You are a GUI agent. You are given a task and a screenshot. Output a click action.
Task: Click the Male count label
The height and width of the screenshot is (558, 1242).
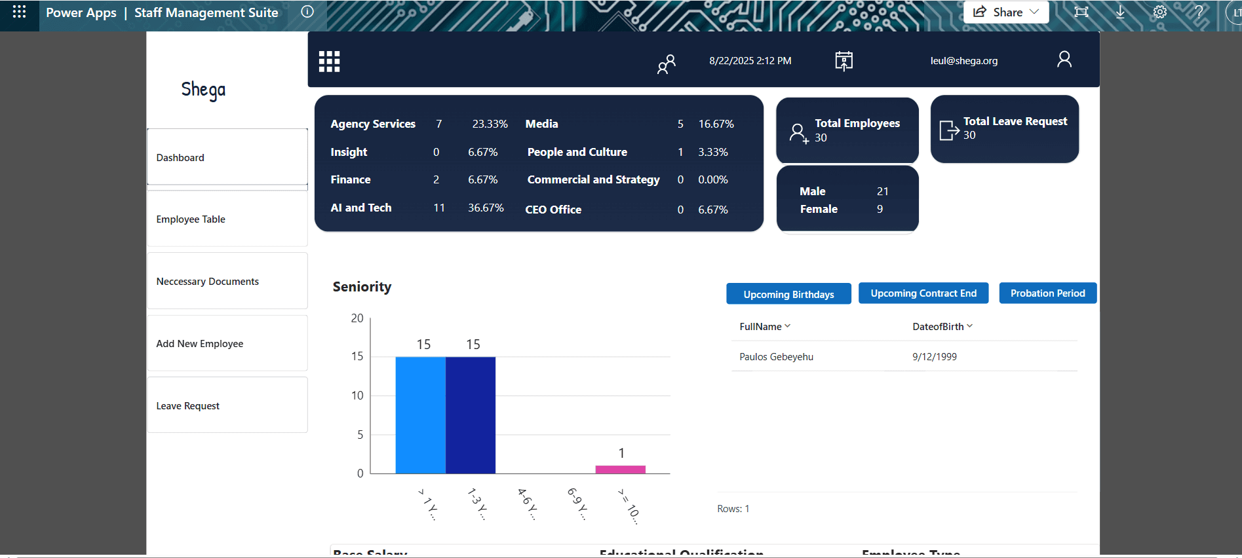(813, 191)
